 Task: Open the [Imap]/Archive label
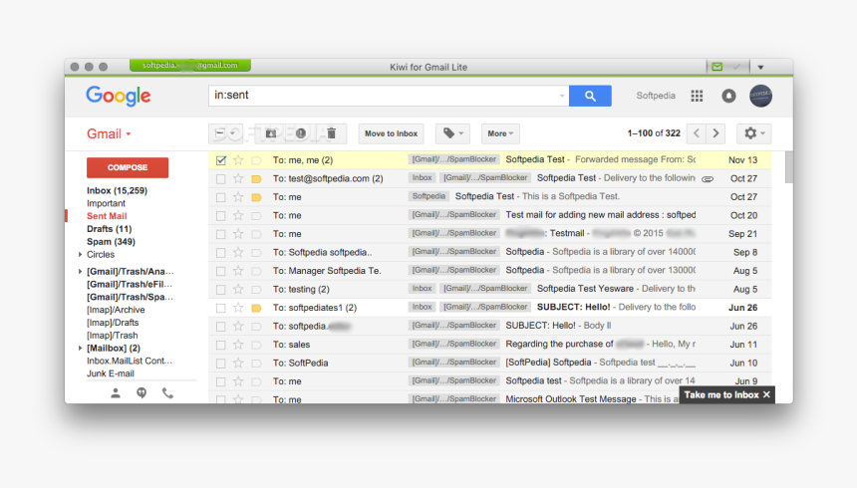pos(116,310)
